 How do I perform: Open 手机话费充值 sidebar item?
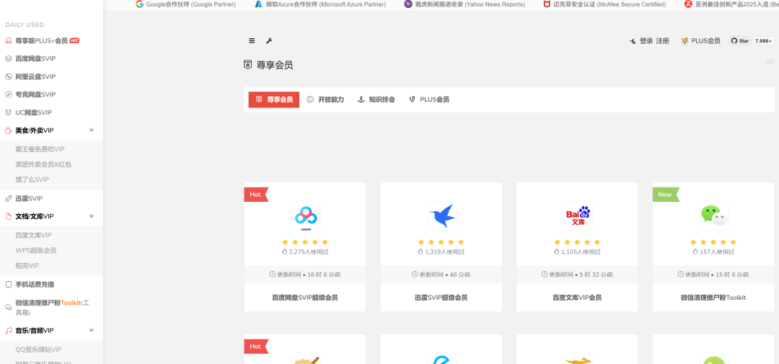(35, 285)
